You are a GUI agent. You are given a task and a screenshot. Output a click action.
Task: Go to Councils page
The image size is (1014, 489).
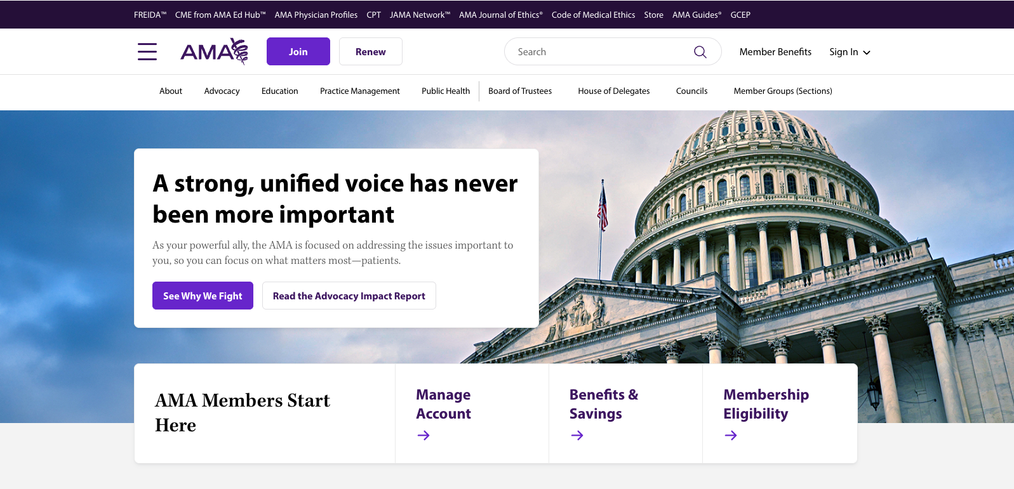coord(691,91)
